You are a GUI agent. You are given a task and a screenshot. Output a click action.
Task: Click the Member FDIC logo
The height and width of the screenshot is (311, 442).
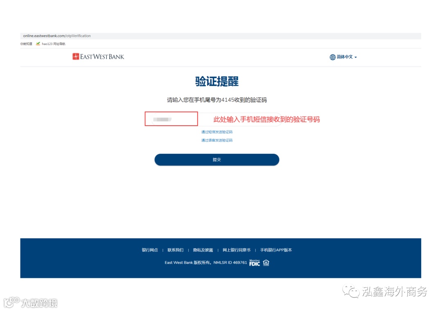255,263
